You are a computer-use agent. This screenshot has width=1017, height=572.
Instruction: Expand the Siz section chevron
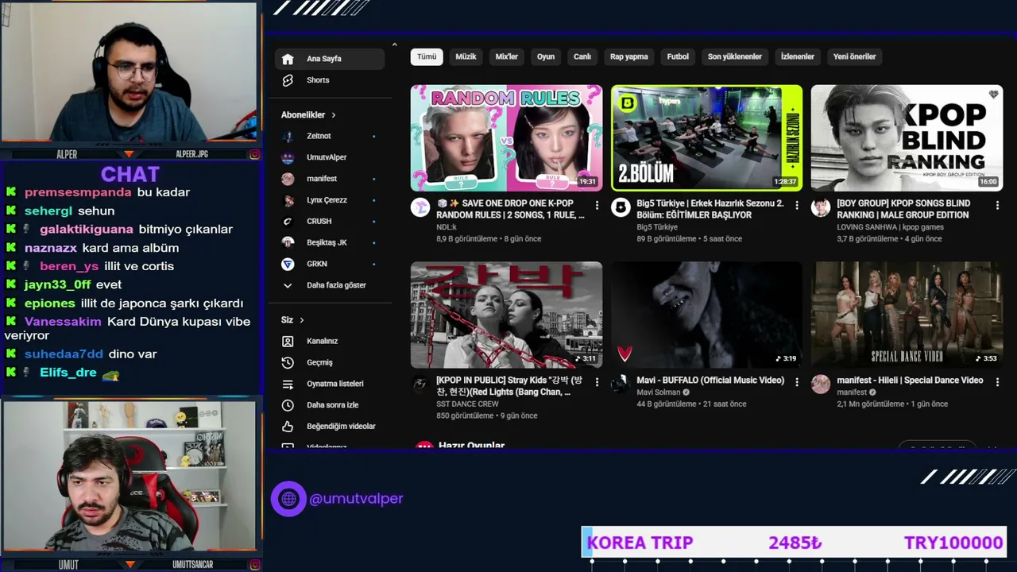point(302,320)
